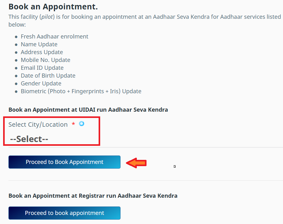Image resolution: width=283 pixels, height=224 pixels.
Task: Click the info icon beside Select City/Location
Action: 81,124
